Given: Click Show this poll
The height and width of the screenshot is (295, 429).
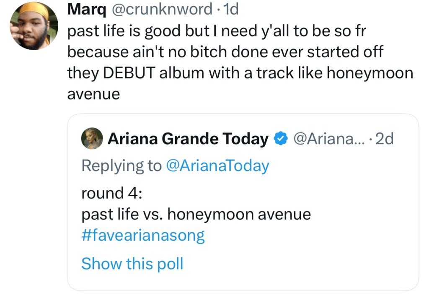Looking at the screenshot, I should [x=132, y=263].
